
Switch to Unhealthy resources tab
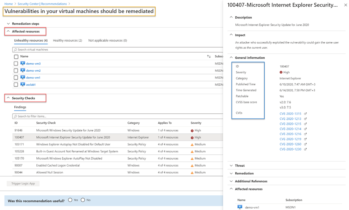31,41
